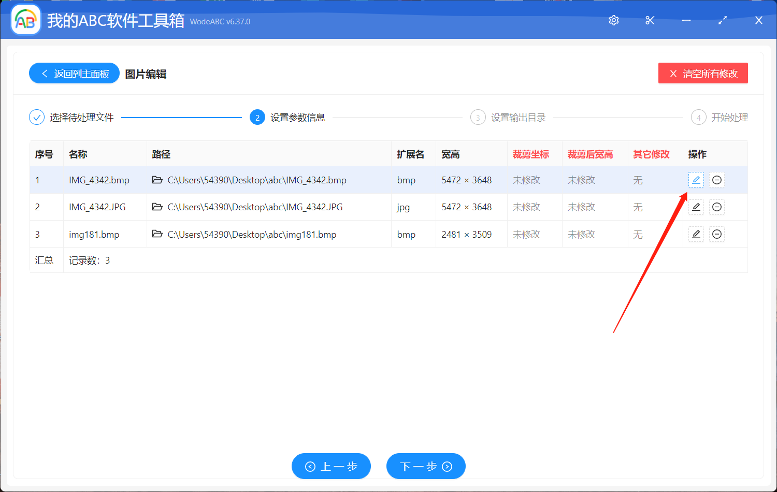
Task: Click the 裁剪坐标 column header
Action: pyautogui.click(x=530, y=154)
